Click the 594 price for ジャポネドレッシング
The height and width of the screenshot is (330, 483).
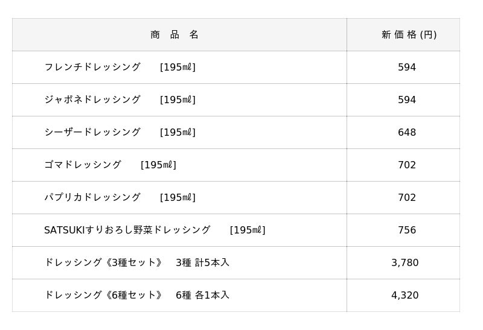coord(406,100)
